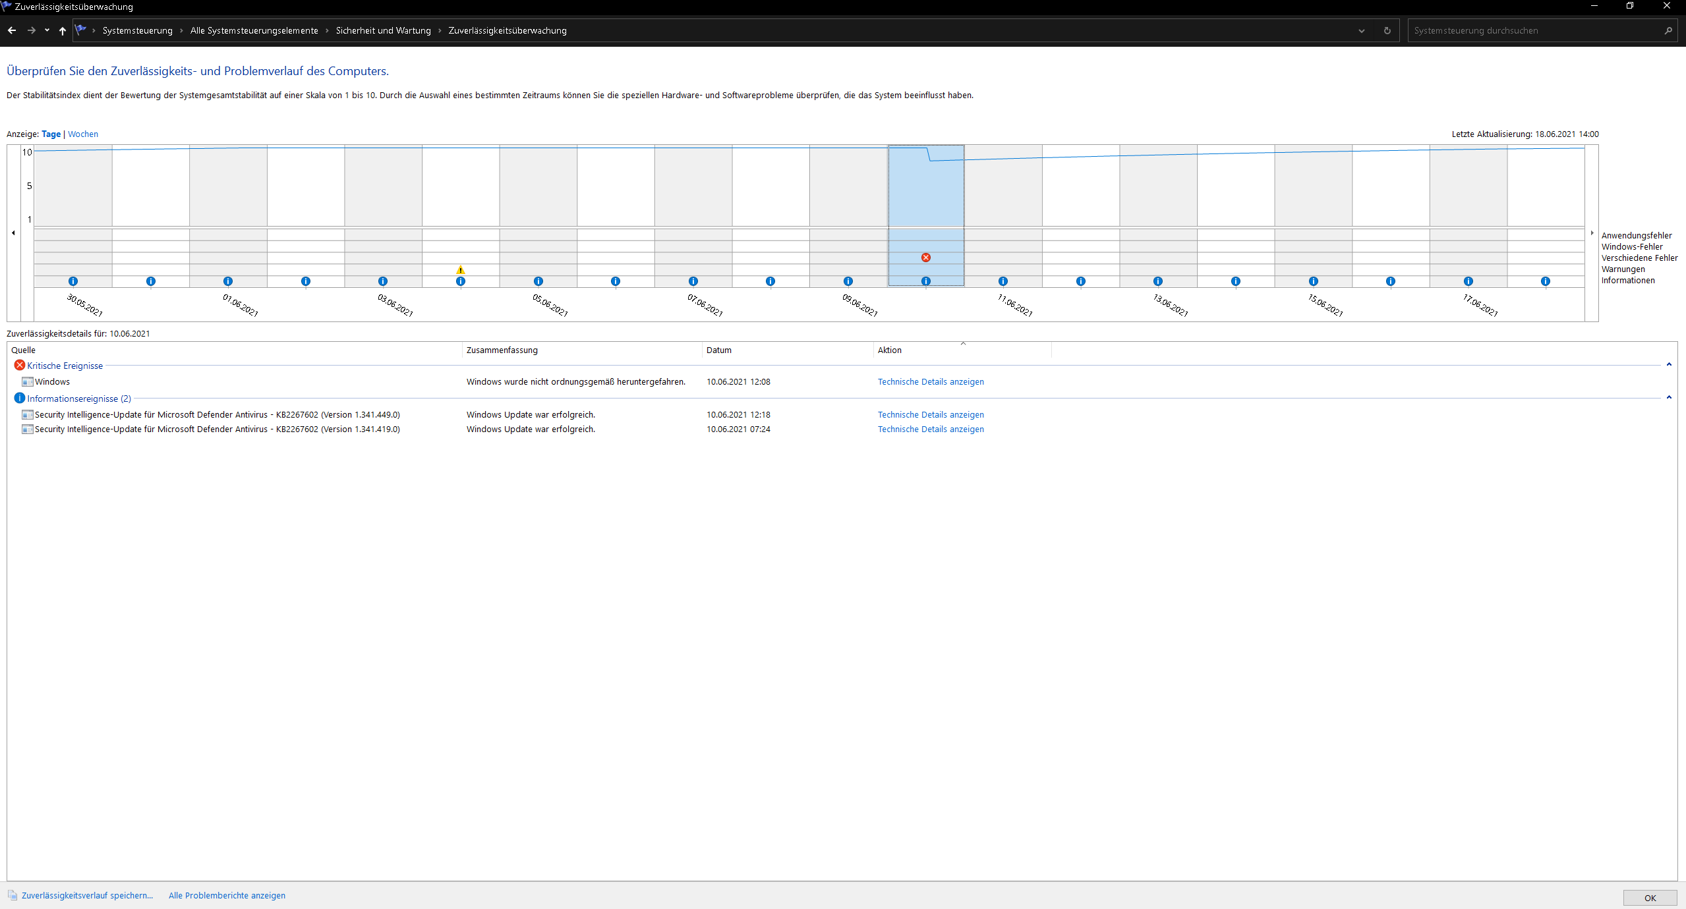Open the address bar history dropdown
The width and height of the screenshot is (1686, 909).
coord(1361,30)
